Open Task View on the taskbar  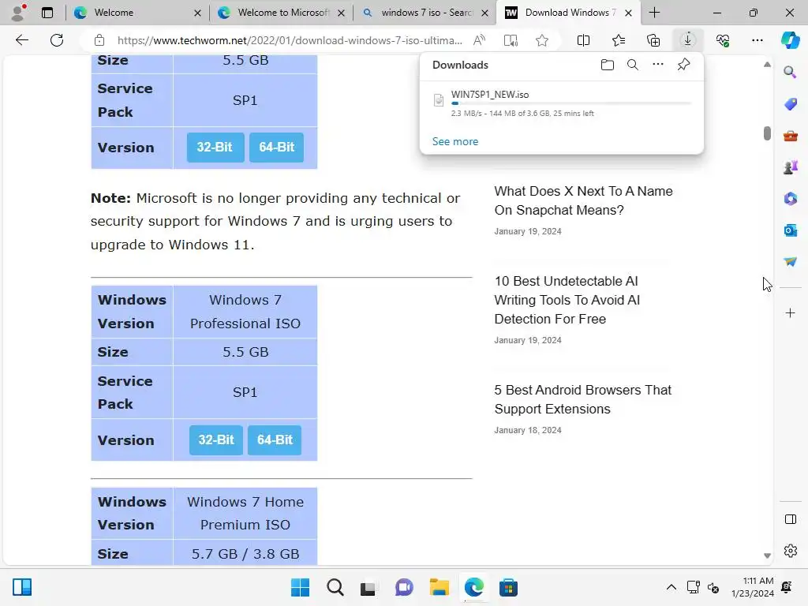click(x=368, y=587)
